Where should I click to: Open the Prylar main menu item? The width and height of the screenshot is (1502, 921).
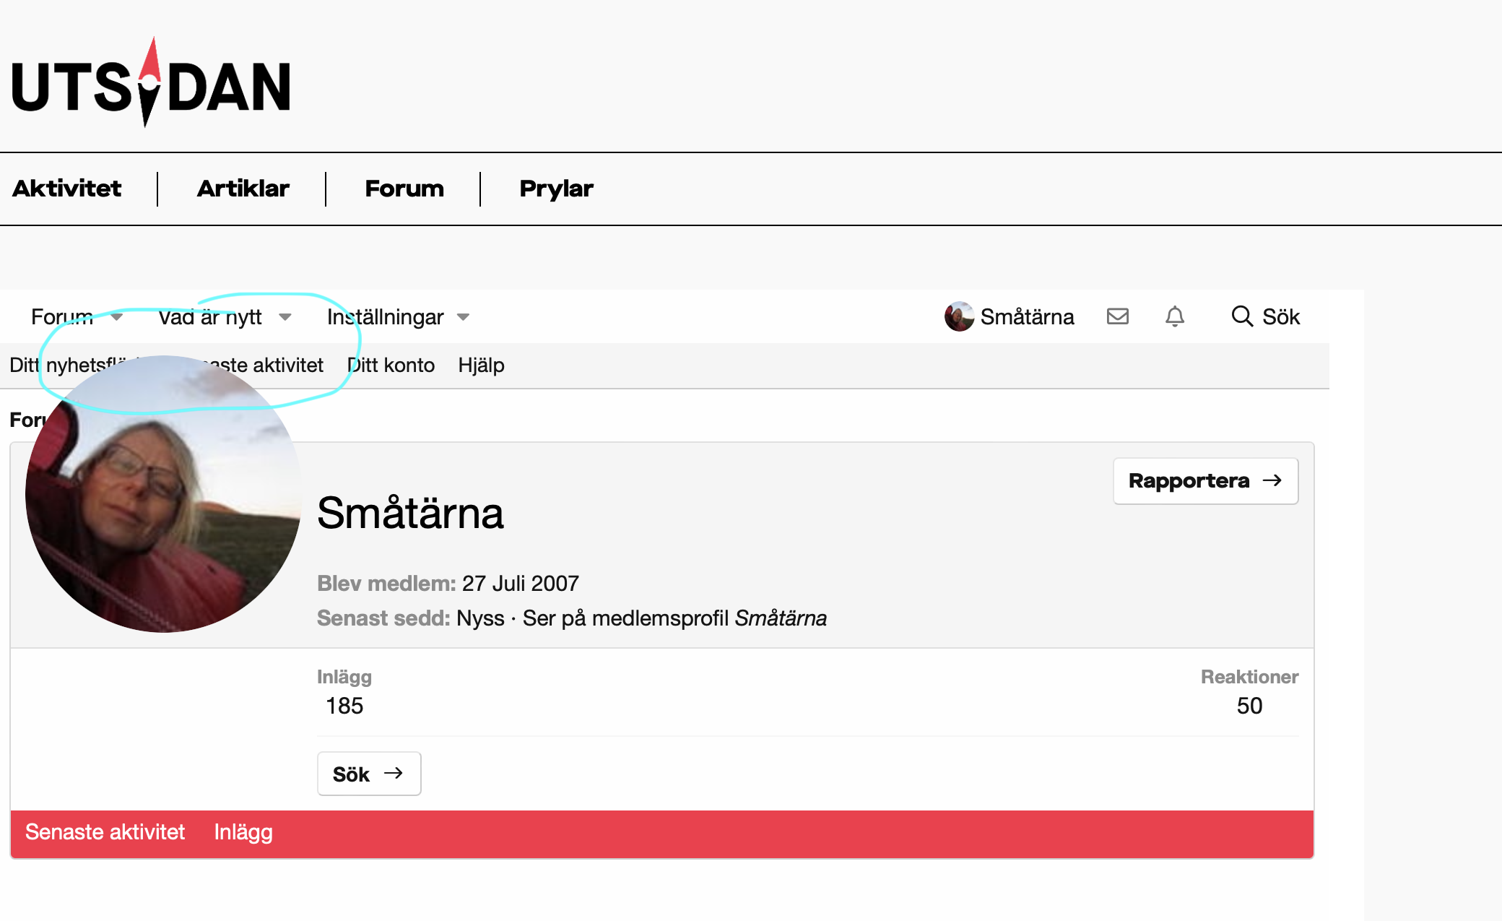(x=556, y=189)
